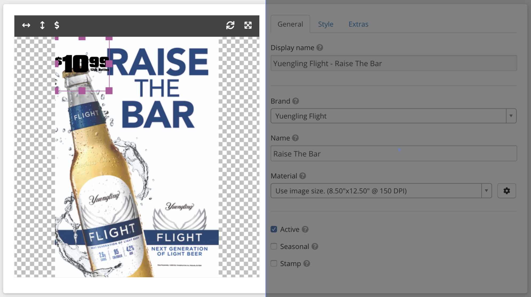
Task: Switch to the General tab
Action: 290,24
